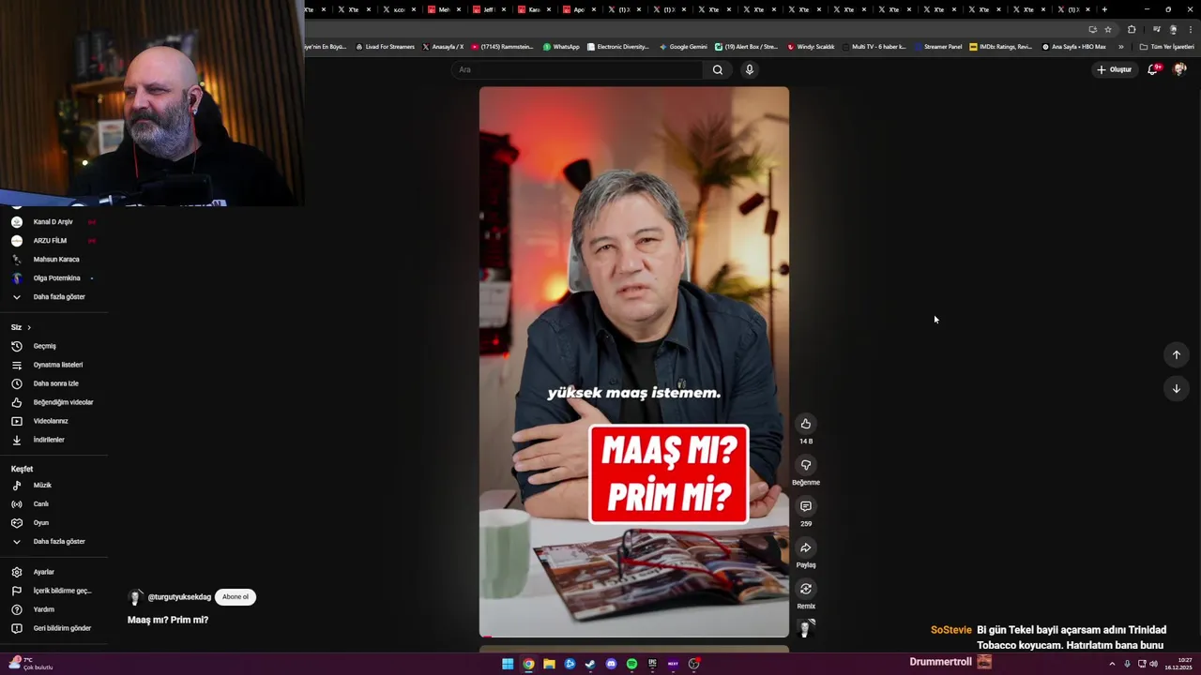Open volume control in tray
This screenshot has height=675, width=1201.
(1153, 664)
